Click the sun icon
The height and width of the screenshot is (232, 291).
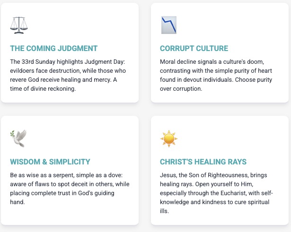(x=169, y=138)
